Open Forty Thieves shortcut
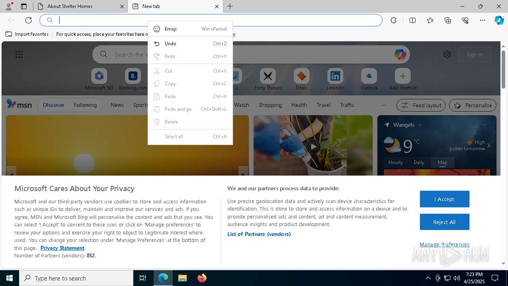This screenshot has height=286, width=508. click(268, 79)
